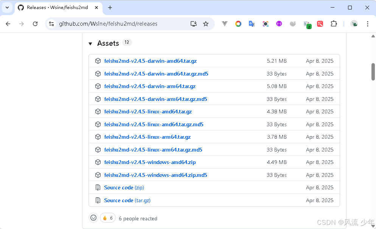
Task: Open the gray heart-shaped extension icon
Action: pyautogui.click(x=292, y=24)
